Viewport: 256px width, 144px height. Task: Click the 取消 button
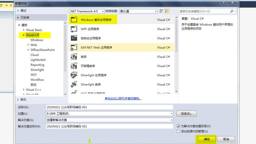tap(226, 139)
